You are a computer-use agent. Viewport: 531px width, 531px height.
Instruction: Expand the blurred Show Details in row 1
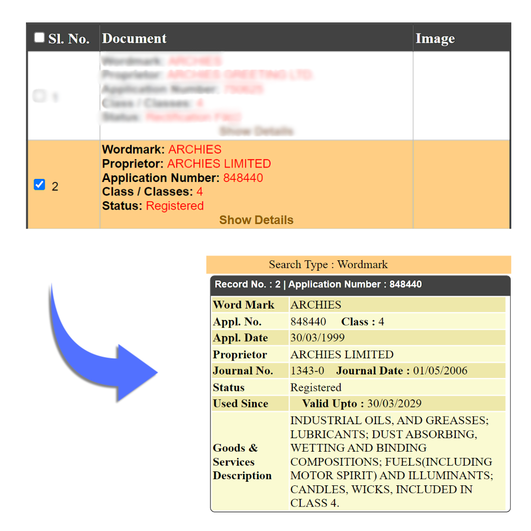[256, 131]
